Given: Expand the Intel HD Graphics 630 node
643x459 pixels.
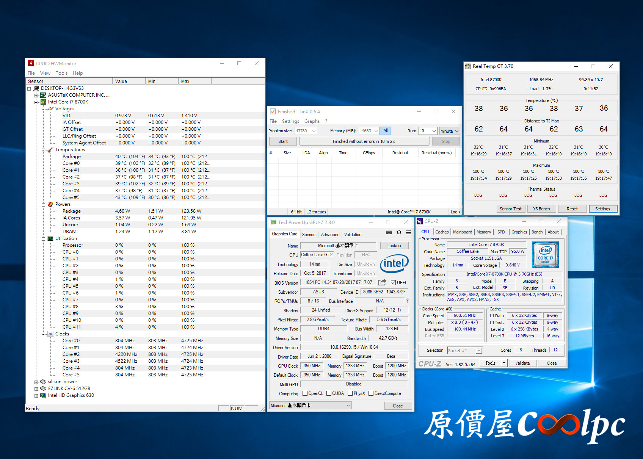Looking at the screenshot, I should coord(36,396).
